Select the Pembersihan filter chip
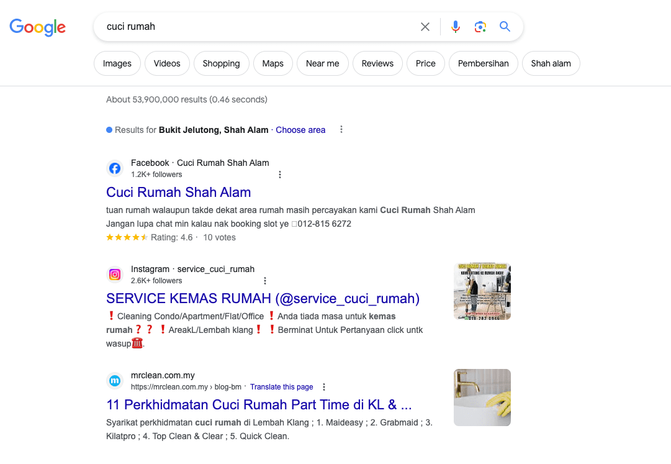Image resolution: width=671 pixels, height=464 pixels. click(x=484, y=63)
